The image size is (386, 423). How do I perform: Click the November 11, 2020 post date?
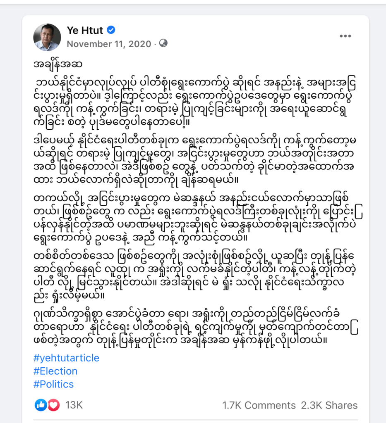pyautogui.click(x=109, y=44)
